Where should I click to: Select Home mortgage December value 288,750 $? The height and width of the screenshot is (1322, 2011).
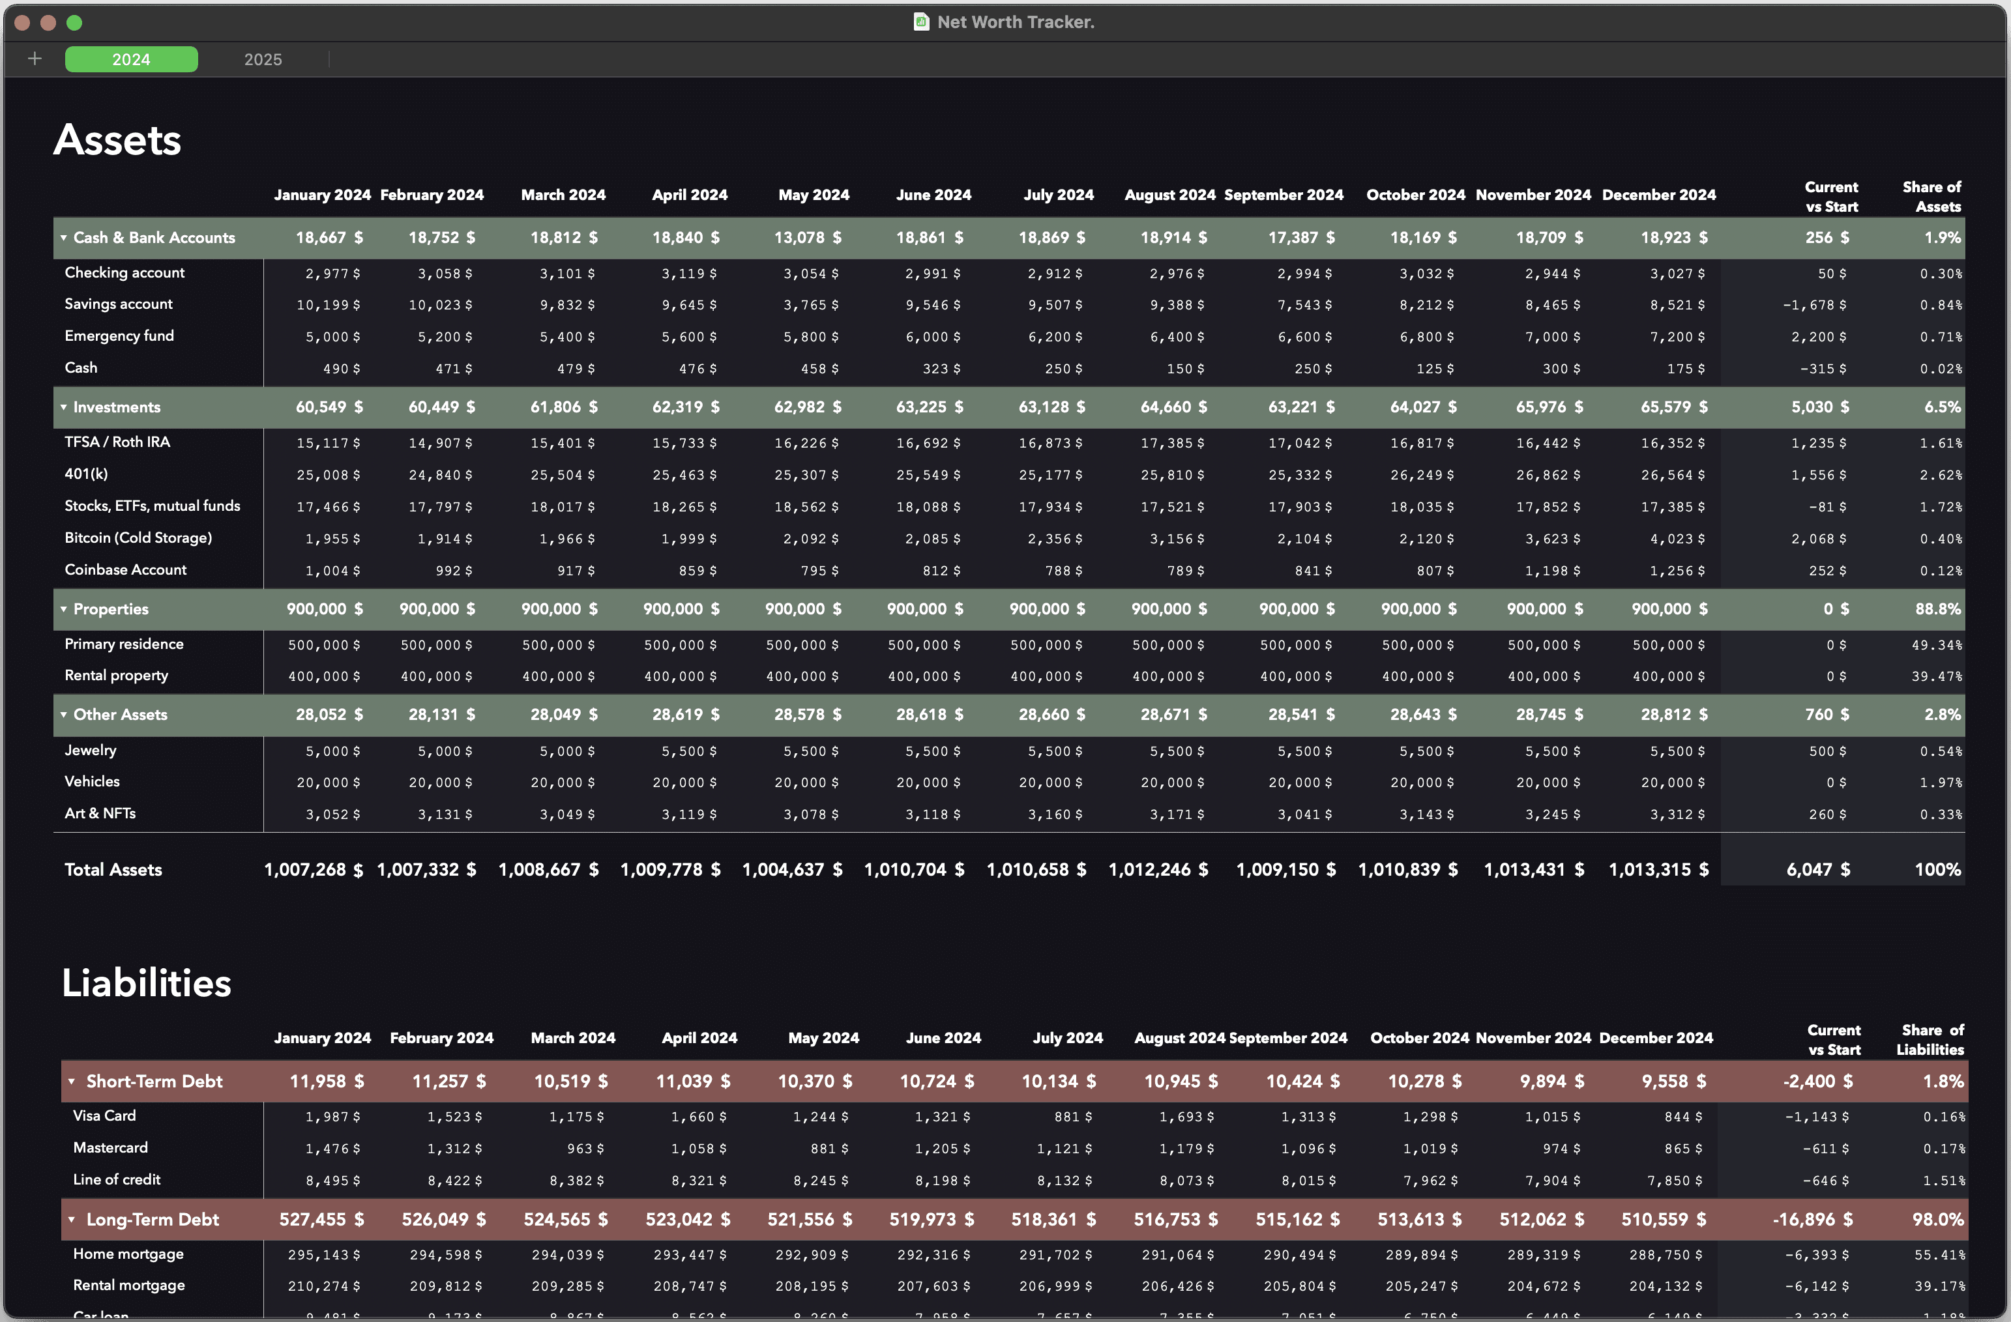(1666, 1256)
